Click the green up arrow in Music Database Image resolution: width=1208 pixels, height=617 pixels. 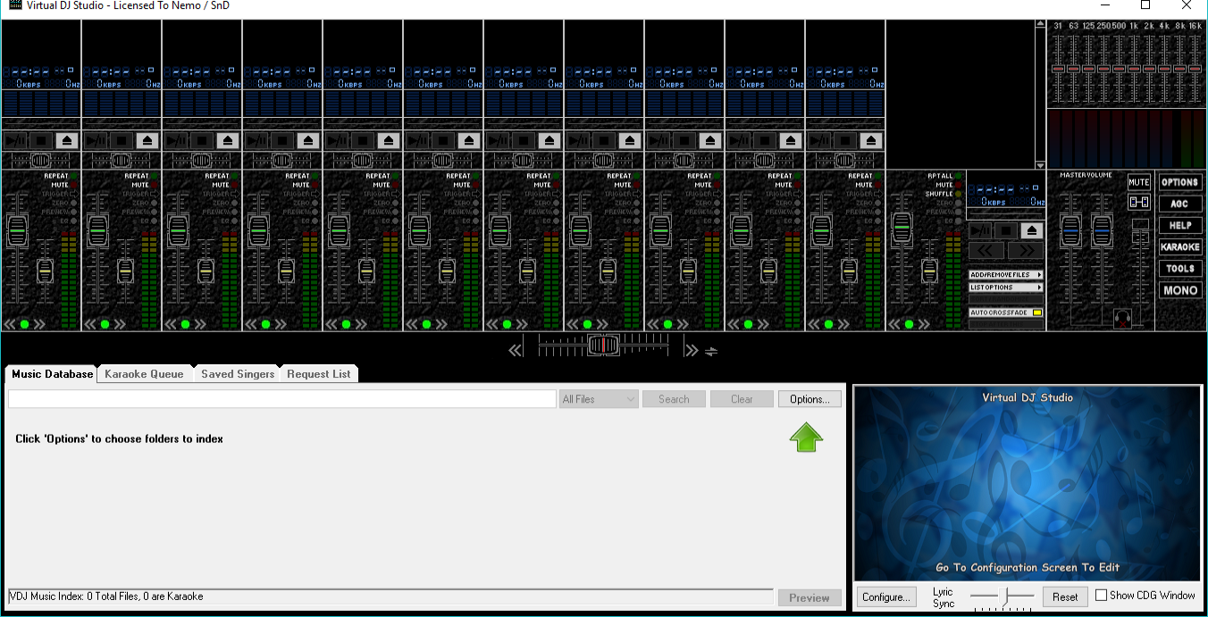tap(806, 437)
